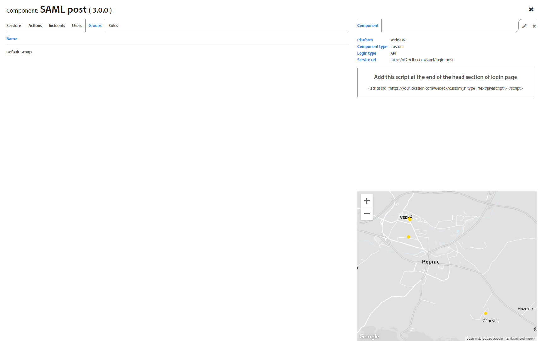Select the Component tab in right panel
This screenshot has width=543, height=341.
pyautogui.click(x=367, y=26)
